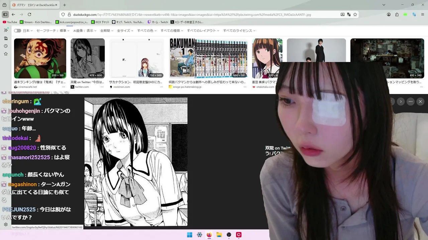Close the image preview panel

click(x=420, y=101)
